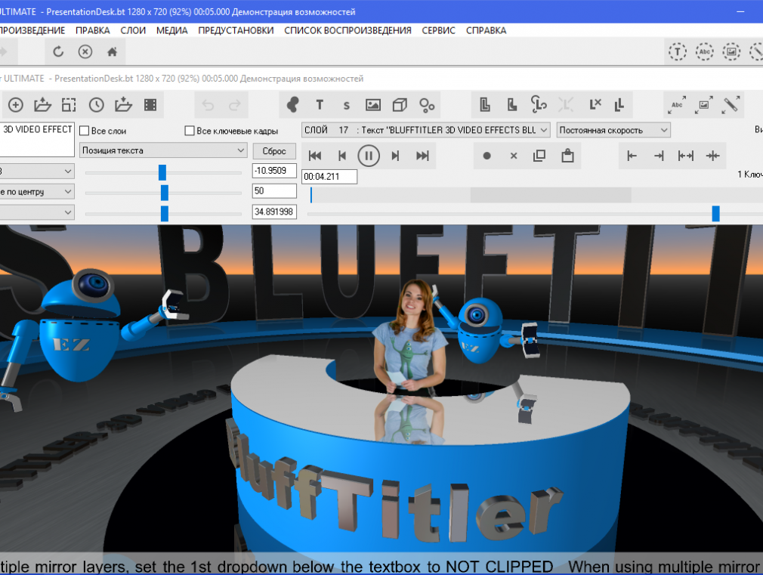Paste the key frame with the clipboard icon
The width and height of the screenshot is (763, 575).
tap(567, 156)
